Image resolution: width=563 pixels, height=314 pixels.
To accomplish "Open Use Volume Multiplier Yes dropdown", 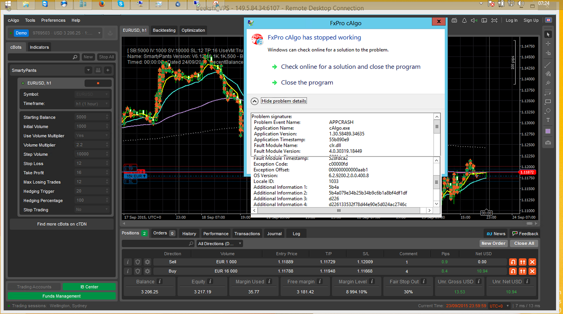I will click(x=92, y=136).
